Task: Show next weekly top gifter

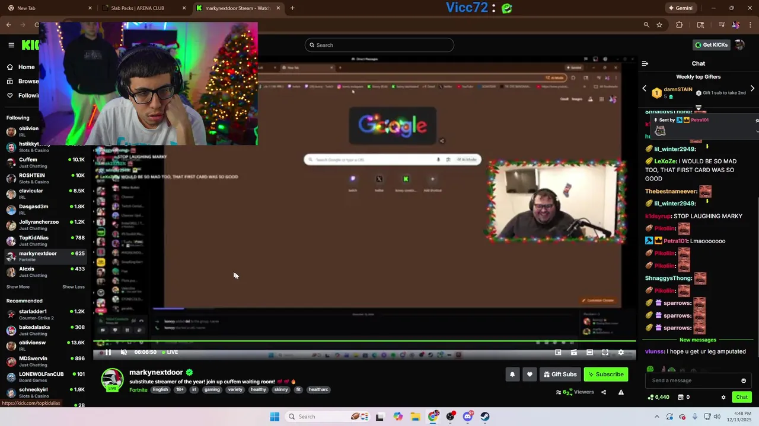Action: click(x=752, y=89)
